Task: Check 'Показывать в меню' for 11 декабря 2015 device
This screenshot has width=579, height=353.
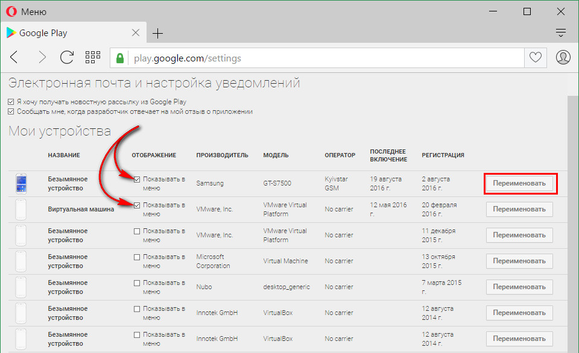Action: [137, 231]
